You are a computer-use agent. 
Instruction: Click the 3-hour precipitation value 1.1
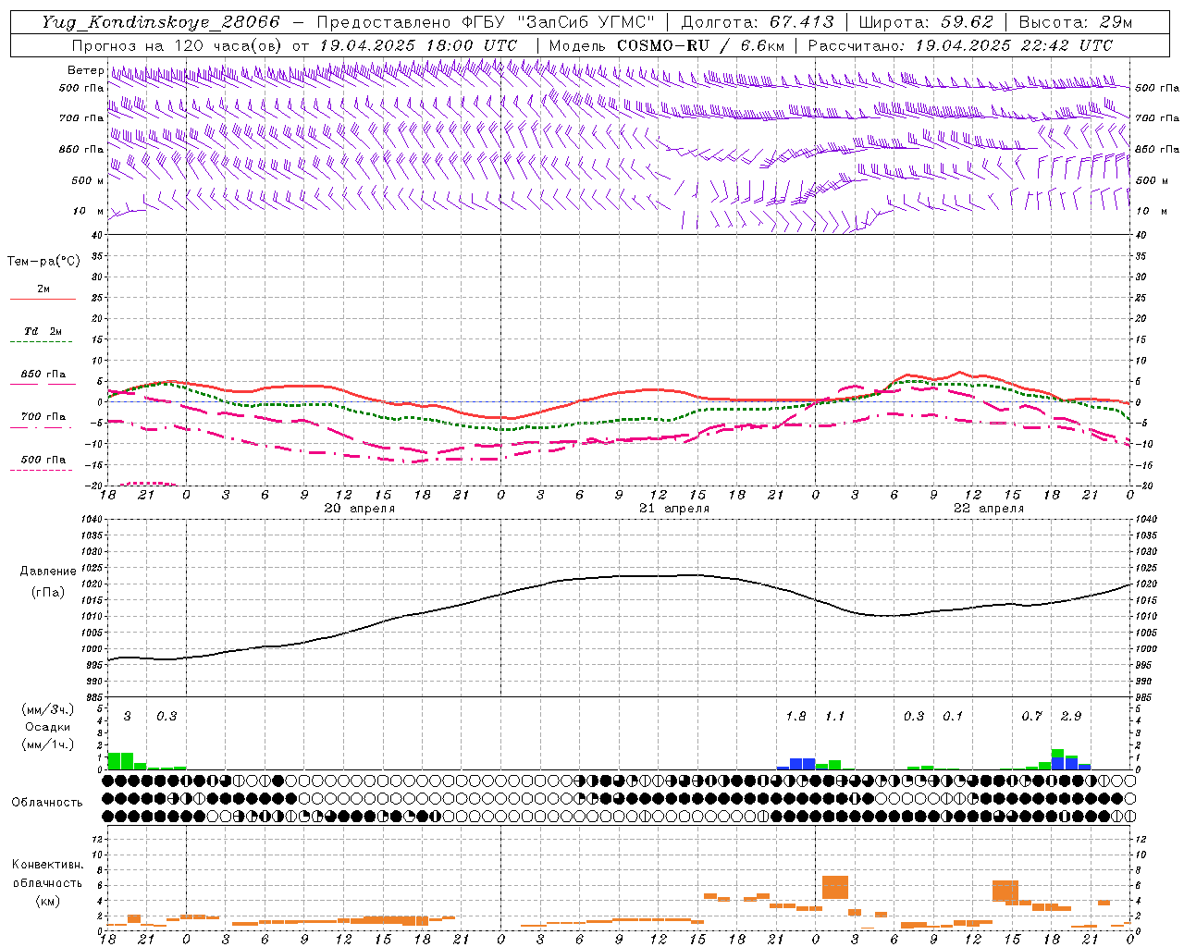pos(834,717)
